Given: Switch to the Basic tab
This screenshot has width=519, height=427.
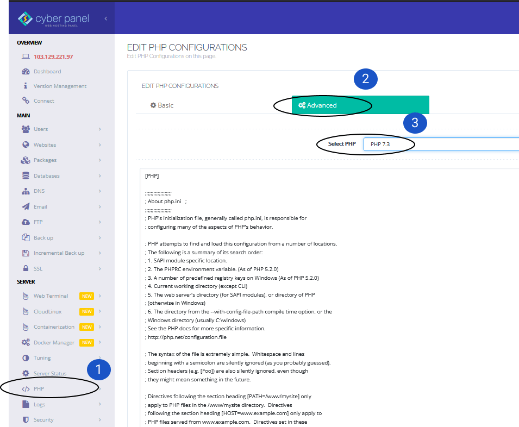Looking at the screenshot, I should [161, 105].
